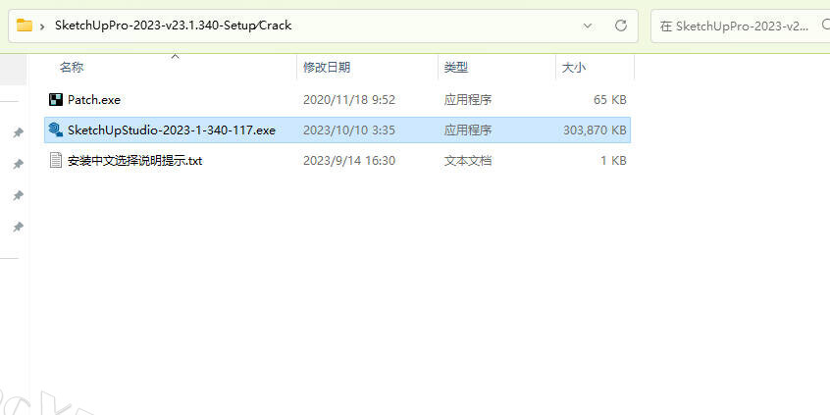This screenshot has width=830, height=415.
Task: Click the first pin icon in the sidebar
Action: point(18,132)
